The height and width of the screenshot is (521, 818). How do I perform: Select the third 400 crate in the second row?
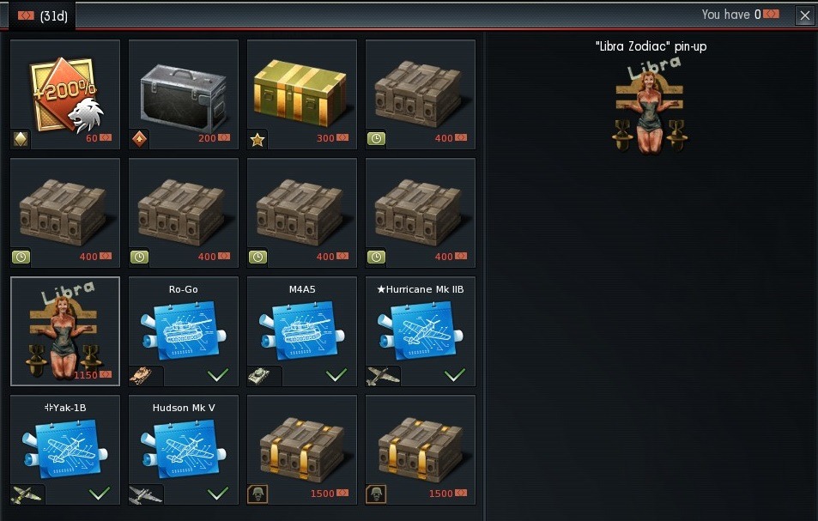pyautogui.click(x=302, y=213)
